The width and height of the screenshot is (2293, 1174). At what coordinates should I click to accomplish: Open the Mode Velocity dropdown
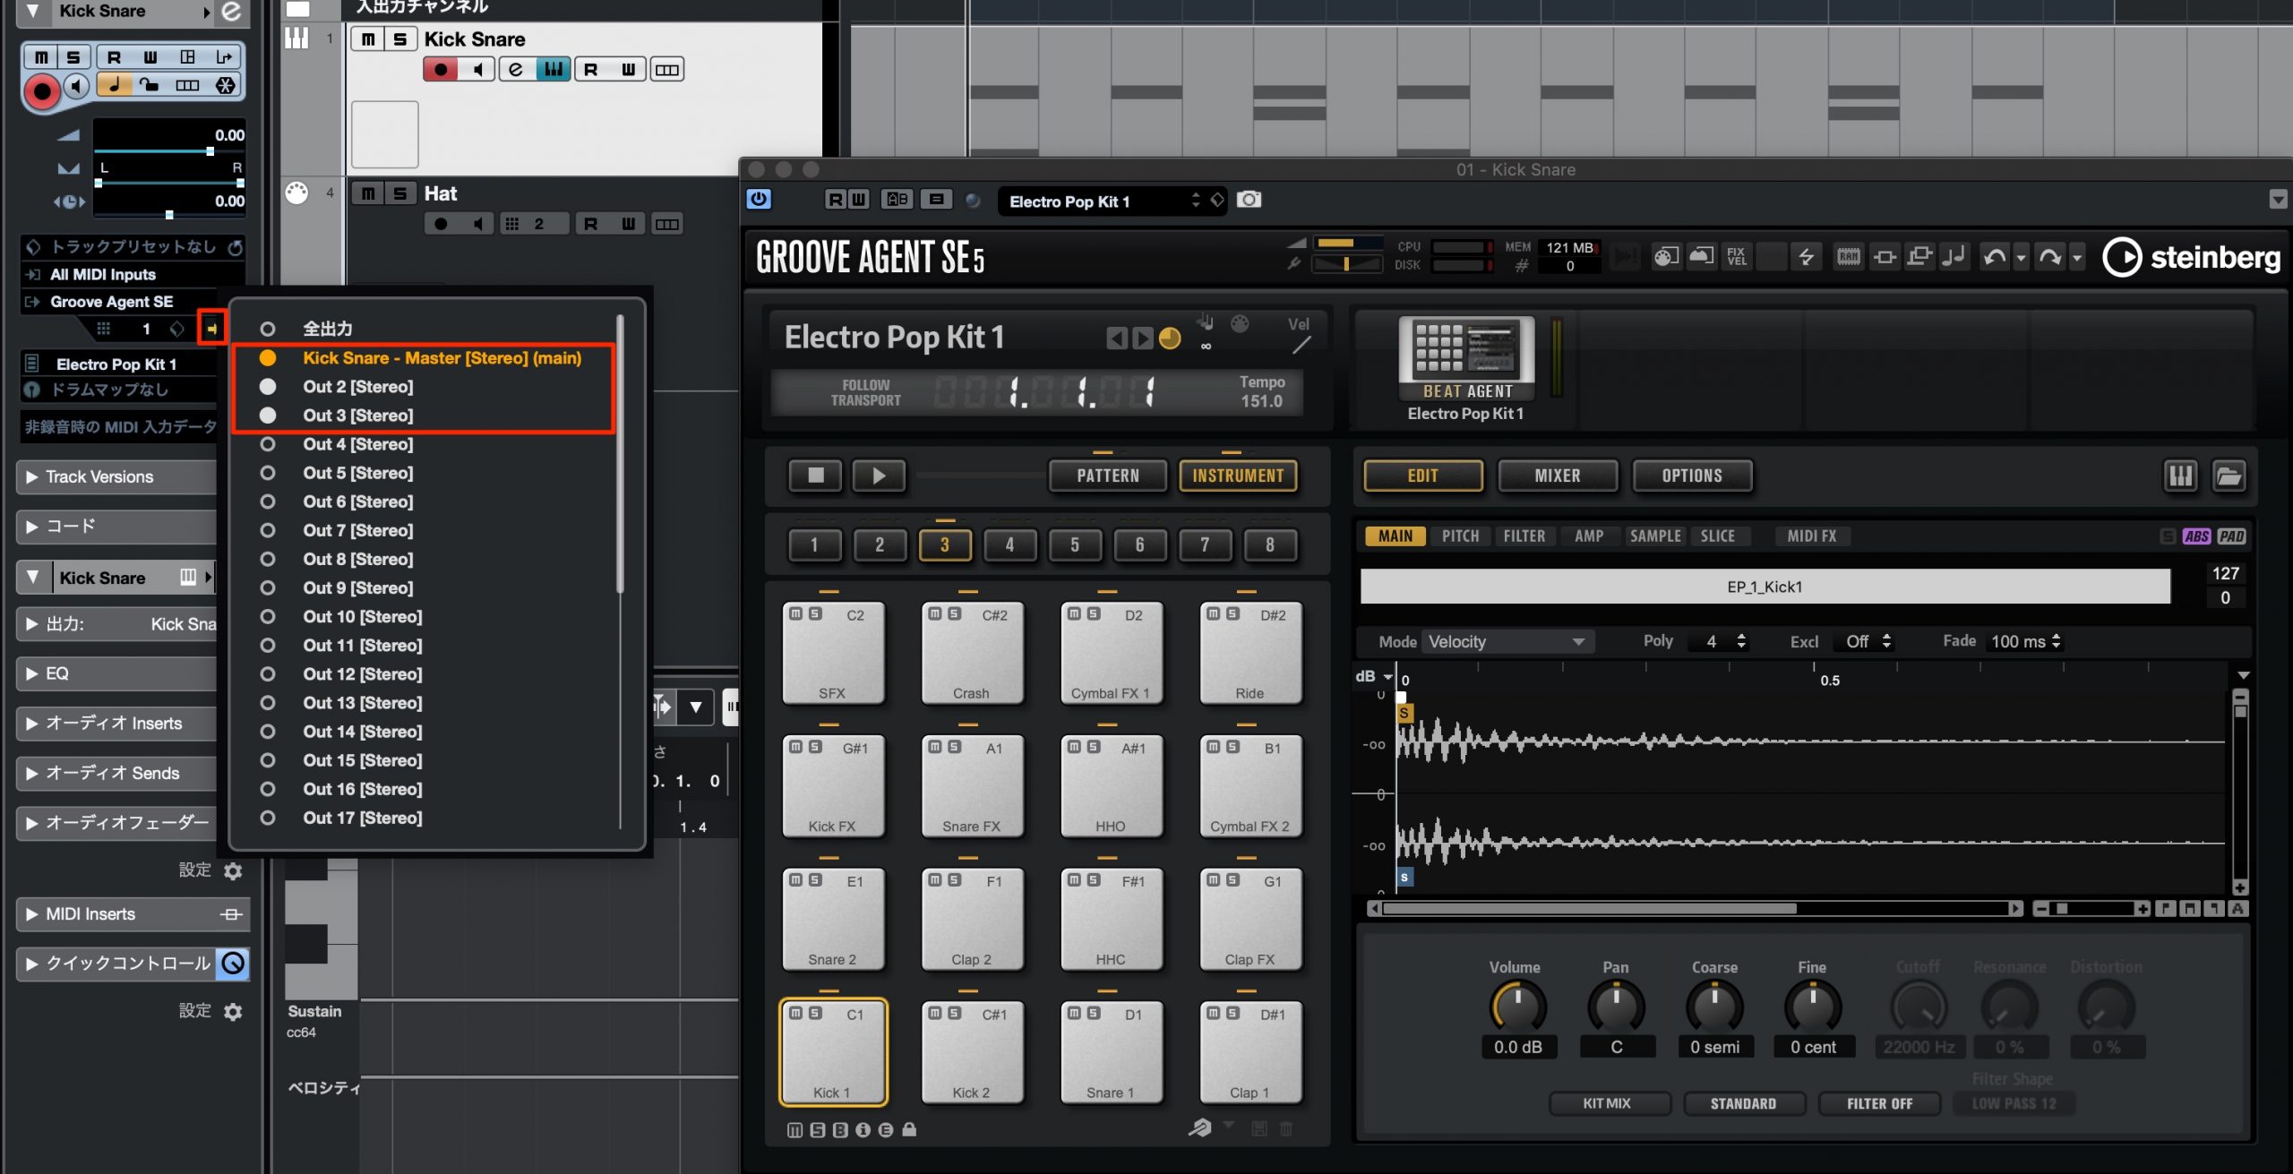1507,641
